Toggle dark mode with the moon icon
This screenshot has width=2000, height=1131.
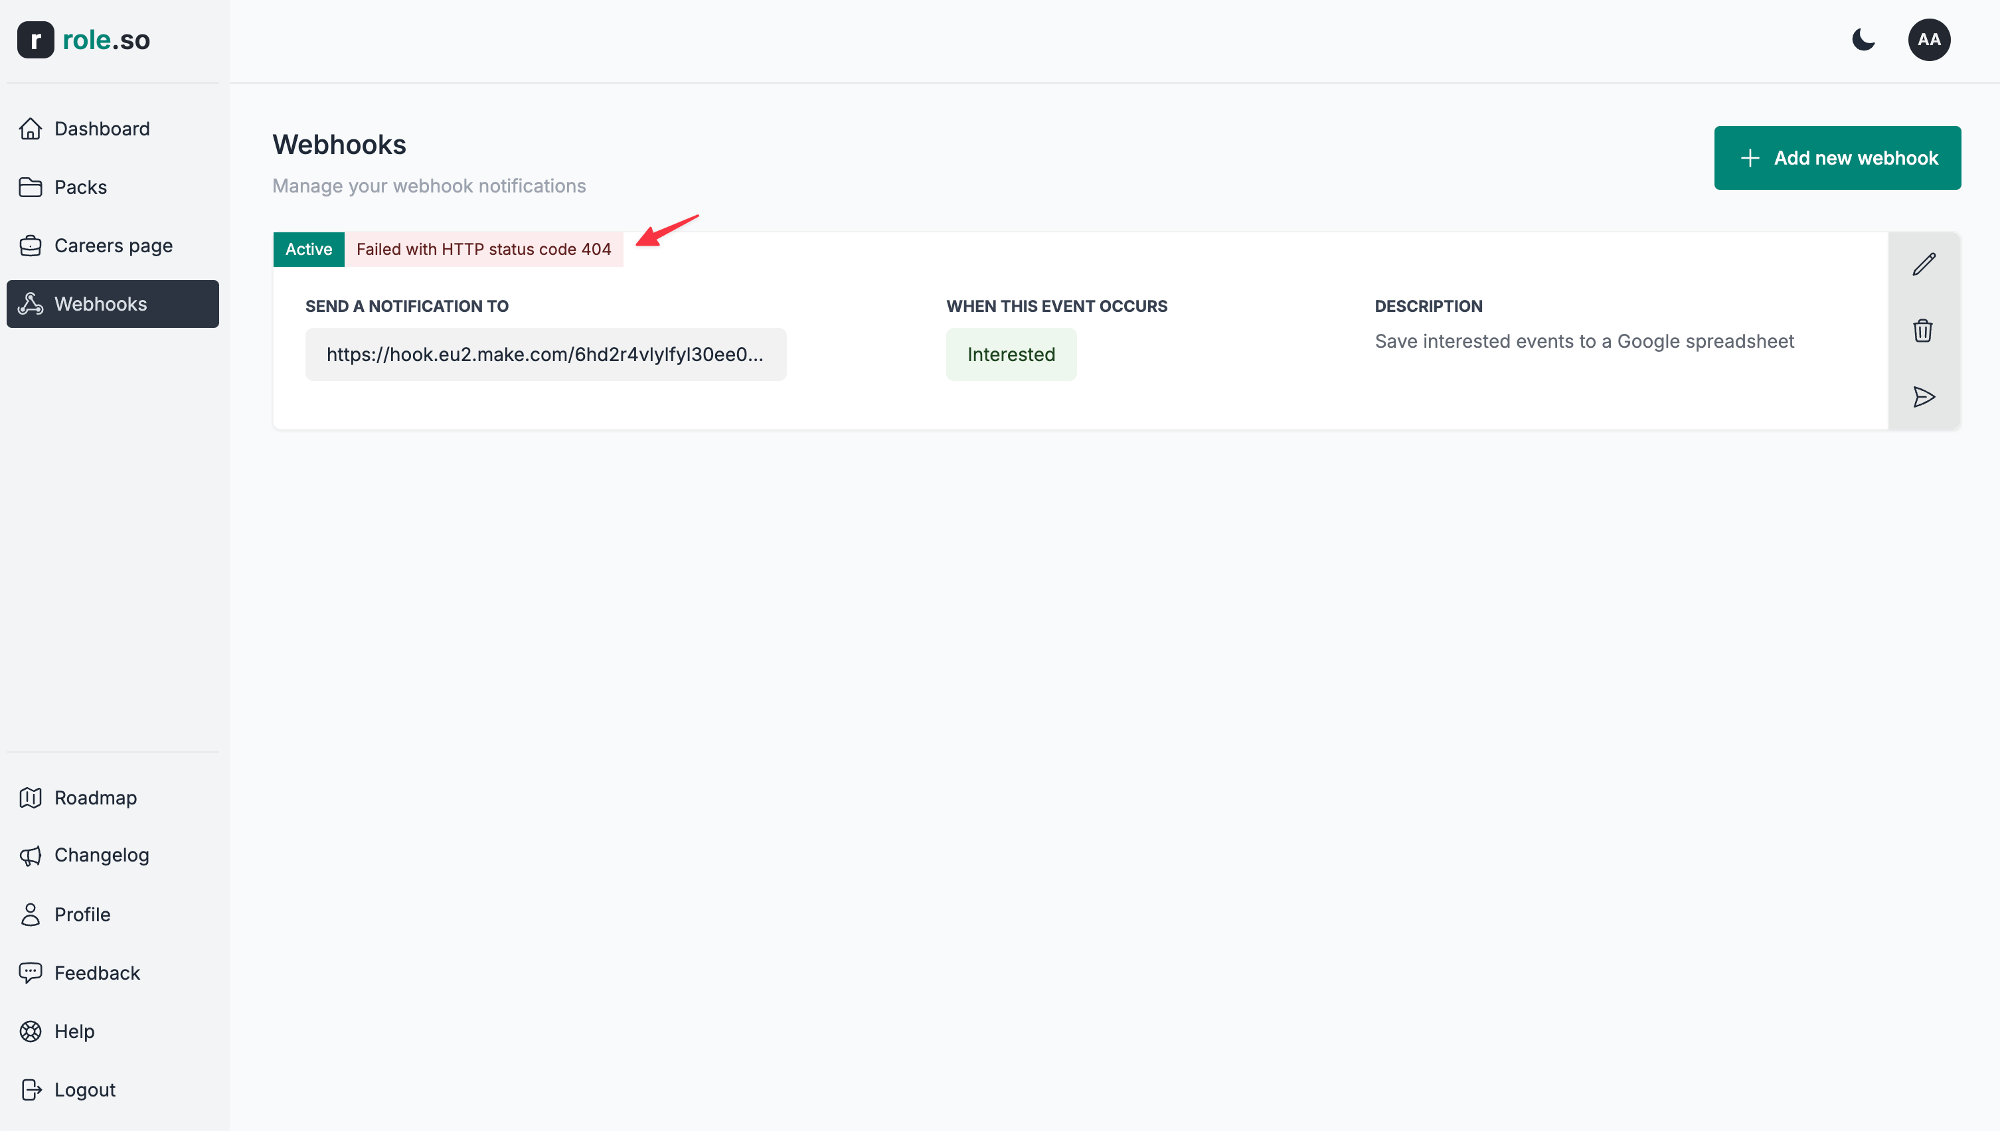[x=1864, y=40]
